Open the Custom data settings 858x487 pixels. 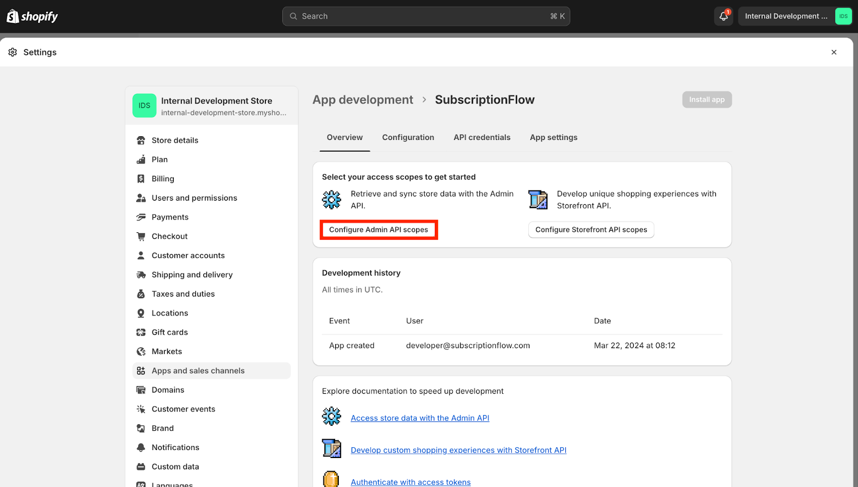211,467
